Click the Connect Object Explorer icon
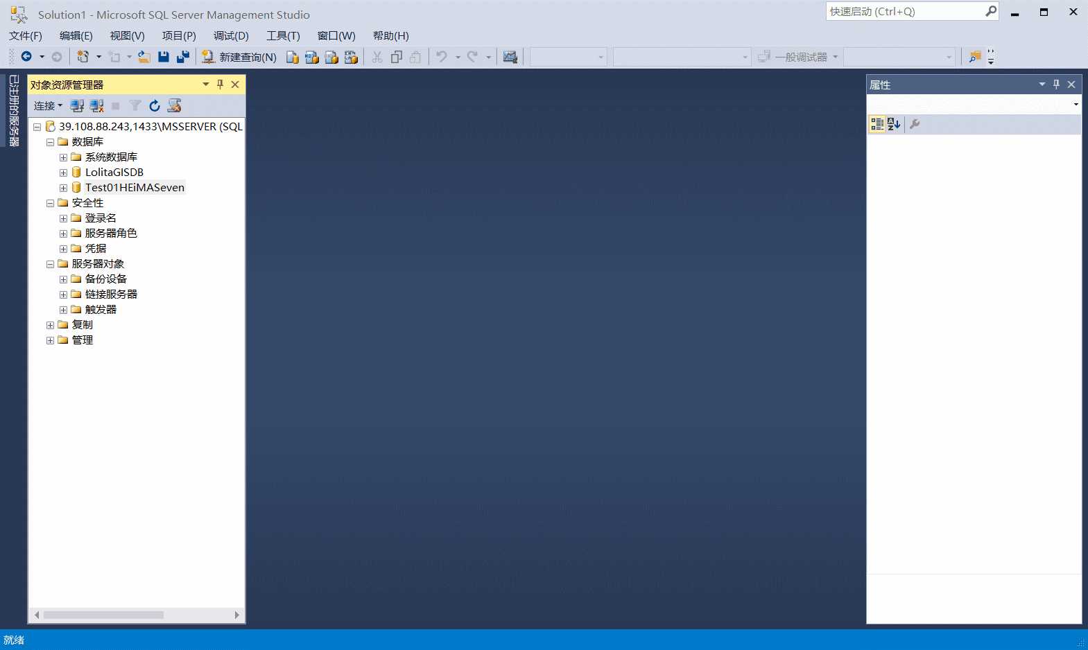 (x=77, y=105)
